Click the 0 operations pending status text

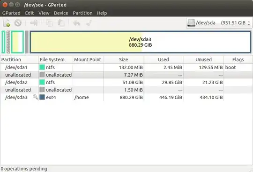[x=24, y=169]
